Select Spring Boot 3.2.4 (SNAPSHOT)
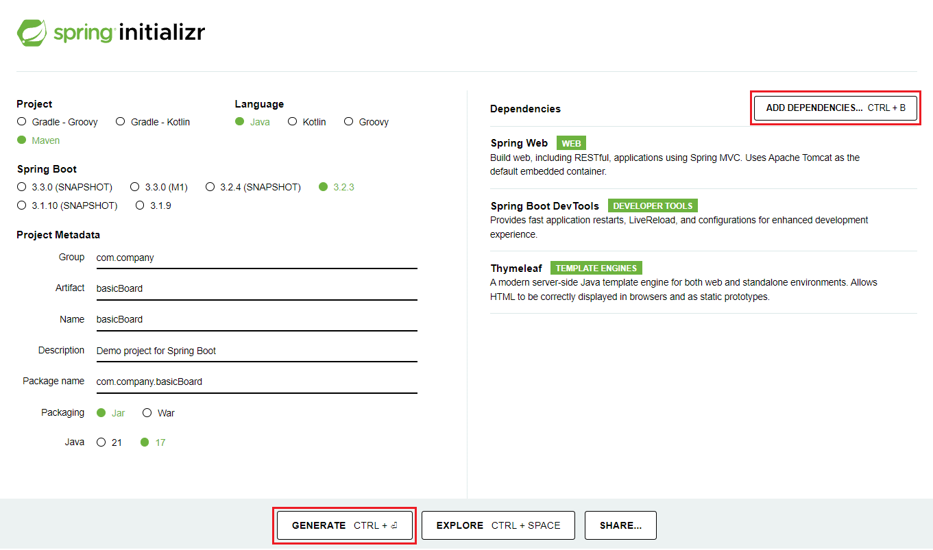Screen dimensions: 933x550 tap(253, 187)
